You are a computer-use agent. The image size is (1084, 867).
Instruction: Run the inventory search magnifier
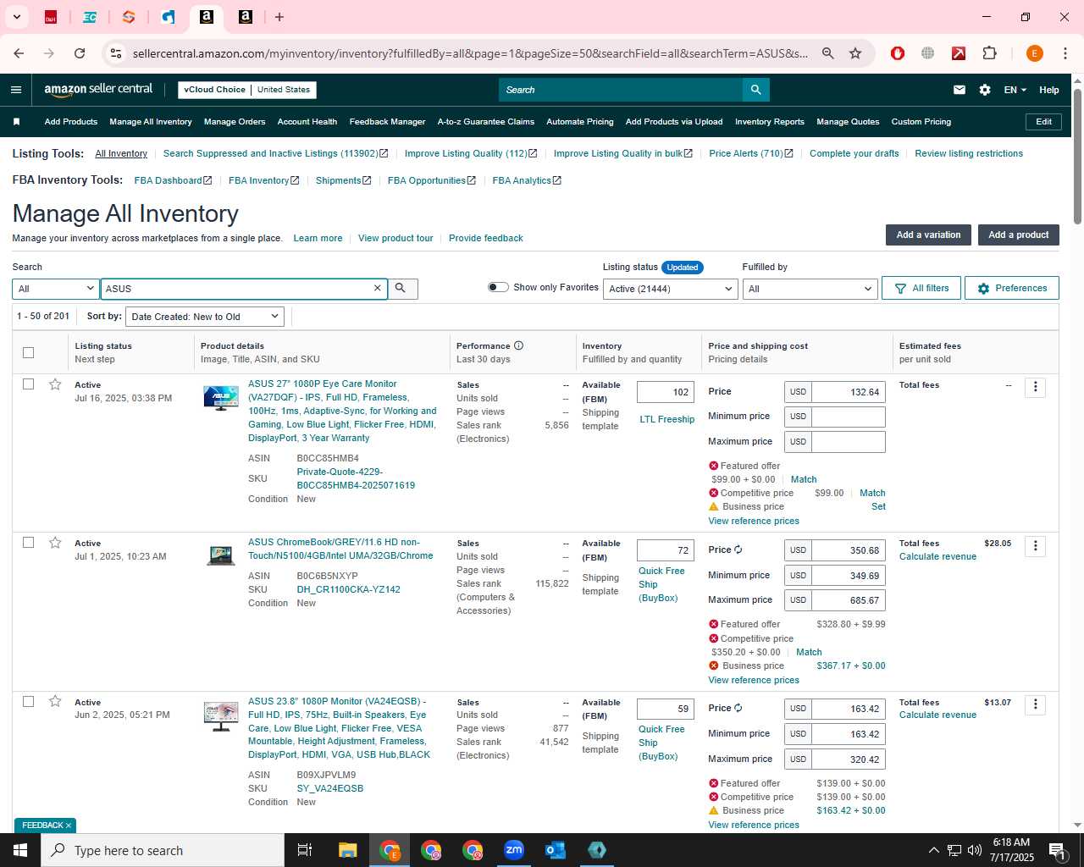(401, 289)
